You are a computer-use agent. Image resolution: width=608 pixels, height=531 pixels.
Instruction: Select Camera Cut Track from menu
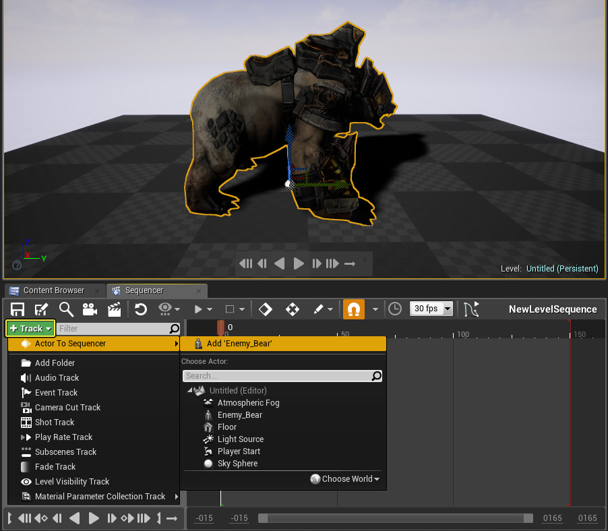coord(67,408)
